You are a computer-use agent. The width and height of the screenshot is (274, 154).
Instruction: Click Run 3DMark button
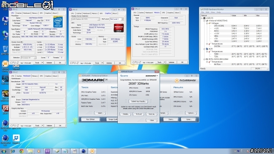pos(90,119)
